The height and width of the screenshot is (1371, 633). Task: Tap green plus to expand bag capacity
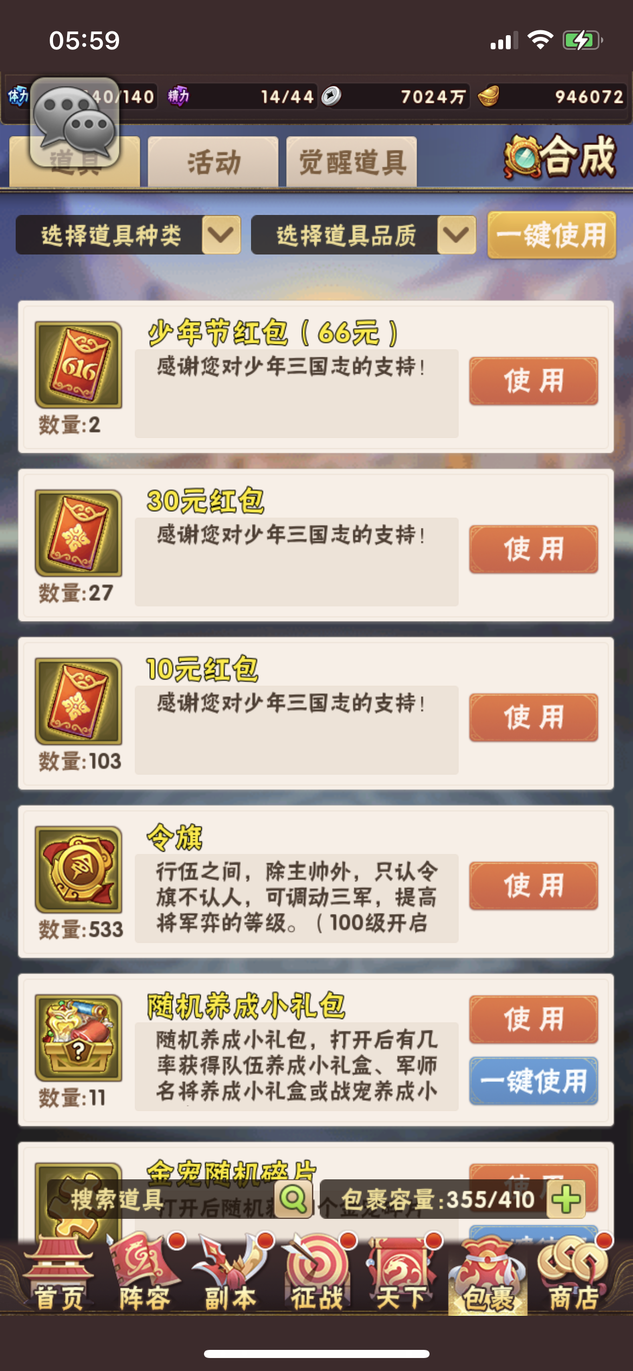pyautogui.click(x=566, y=1199)
